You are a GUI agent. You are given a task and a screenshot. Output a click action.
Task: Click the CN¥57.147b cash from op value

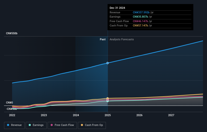point(140,26)
